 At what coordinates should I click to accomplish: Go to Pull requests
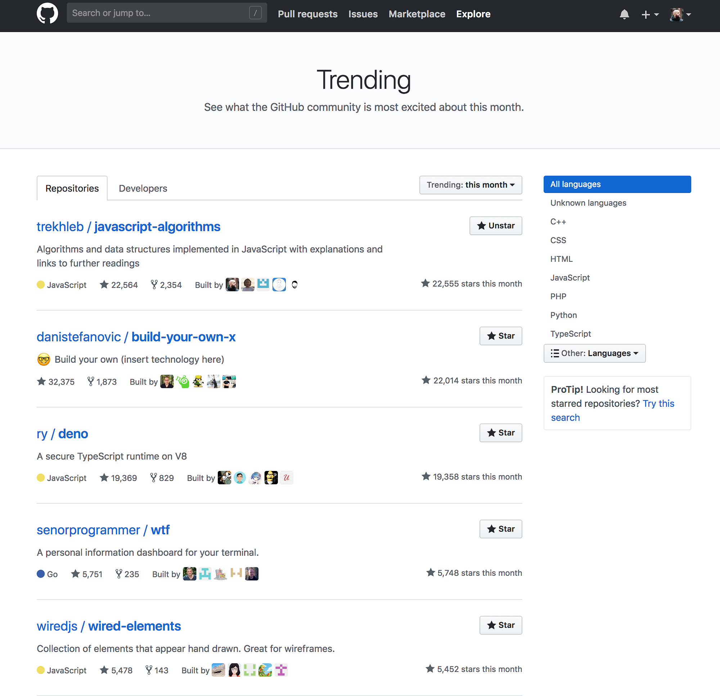click(307, 14)
